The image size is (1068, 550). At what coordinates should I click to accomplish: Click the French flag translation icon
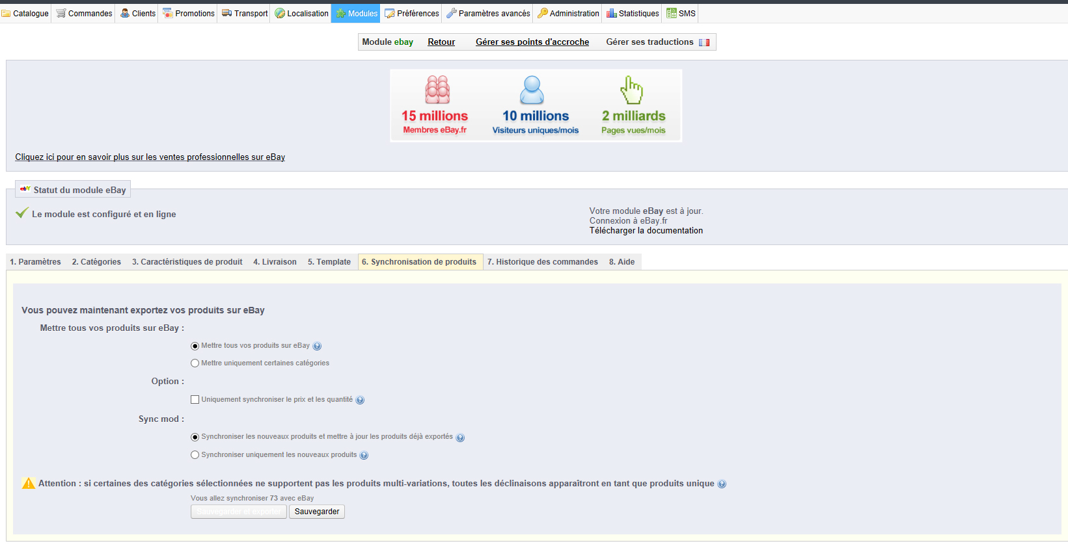(x=704, y=42)
